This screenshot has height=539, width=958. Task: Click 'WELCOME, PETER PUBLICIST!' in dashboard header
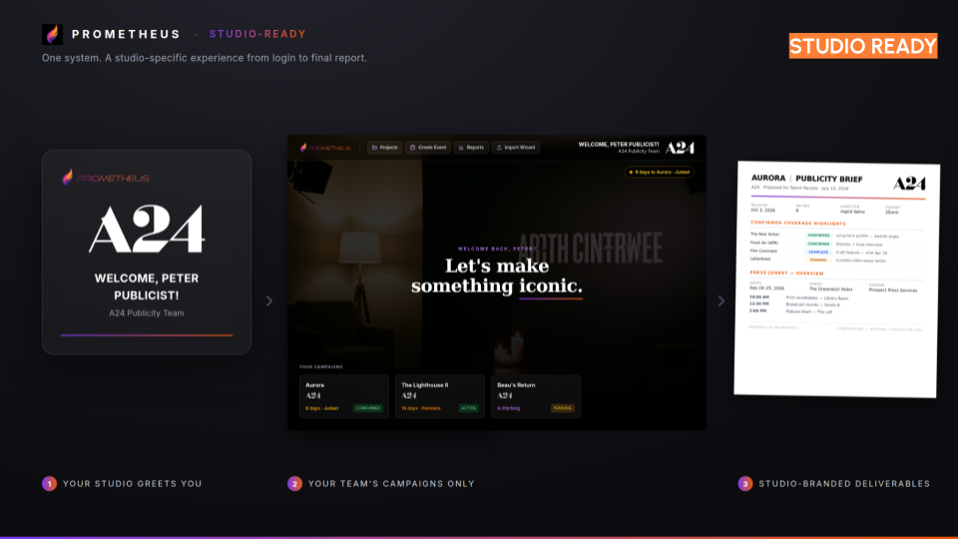point(619,145)
